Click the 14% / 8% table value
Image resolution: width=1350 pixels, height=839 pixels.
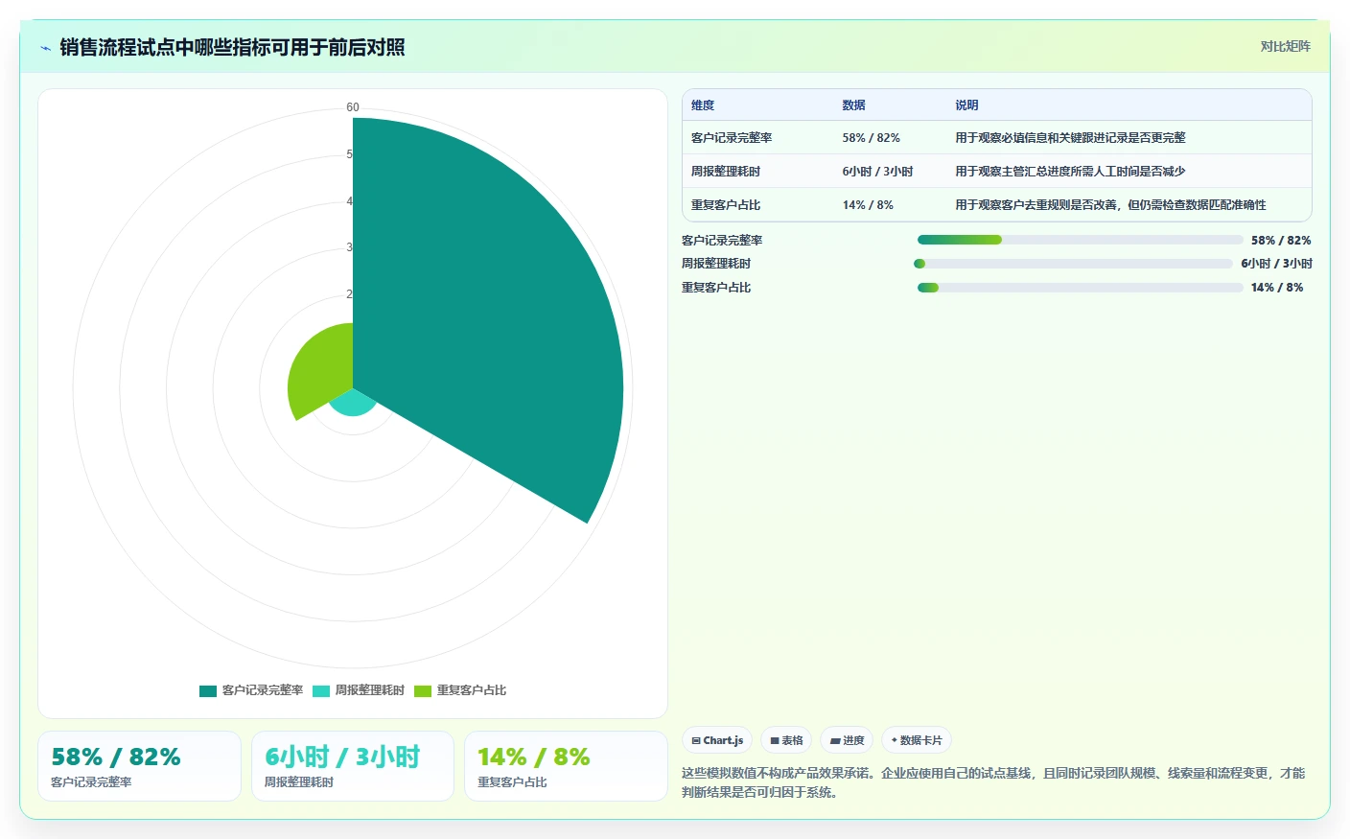point(868,205)
